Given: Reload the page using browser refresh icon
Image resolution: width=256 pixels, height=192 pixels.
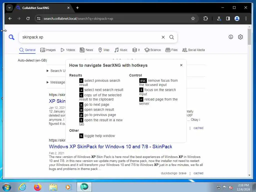Looking at the screenshot, I should [28, 18].
